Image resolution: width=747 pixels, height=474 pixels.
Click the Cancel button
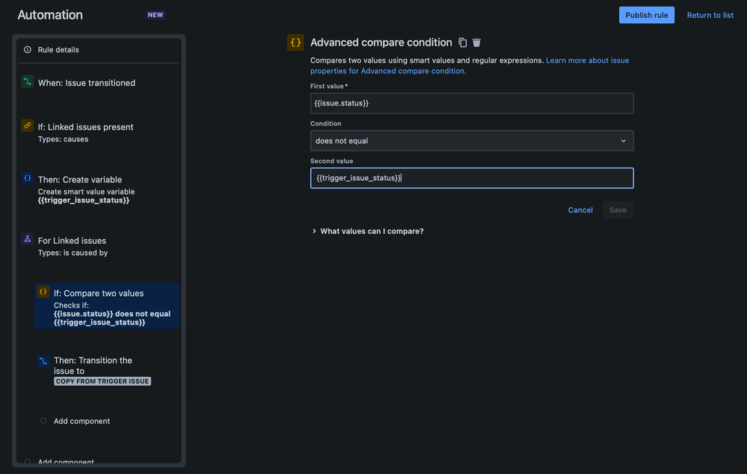[x=580, y=210]
